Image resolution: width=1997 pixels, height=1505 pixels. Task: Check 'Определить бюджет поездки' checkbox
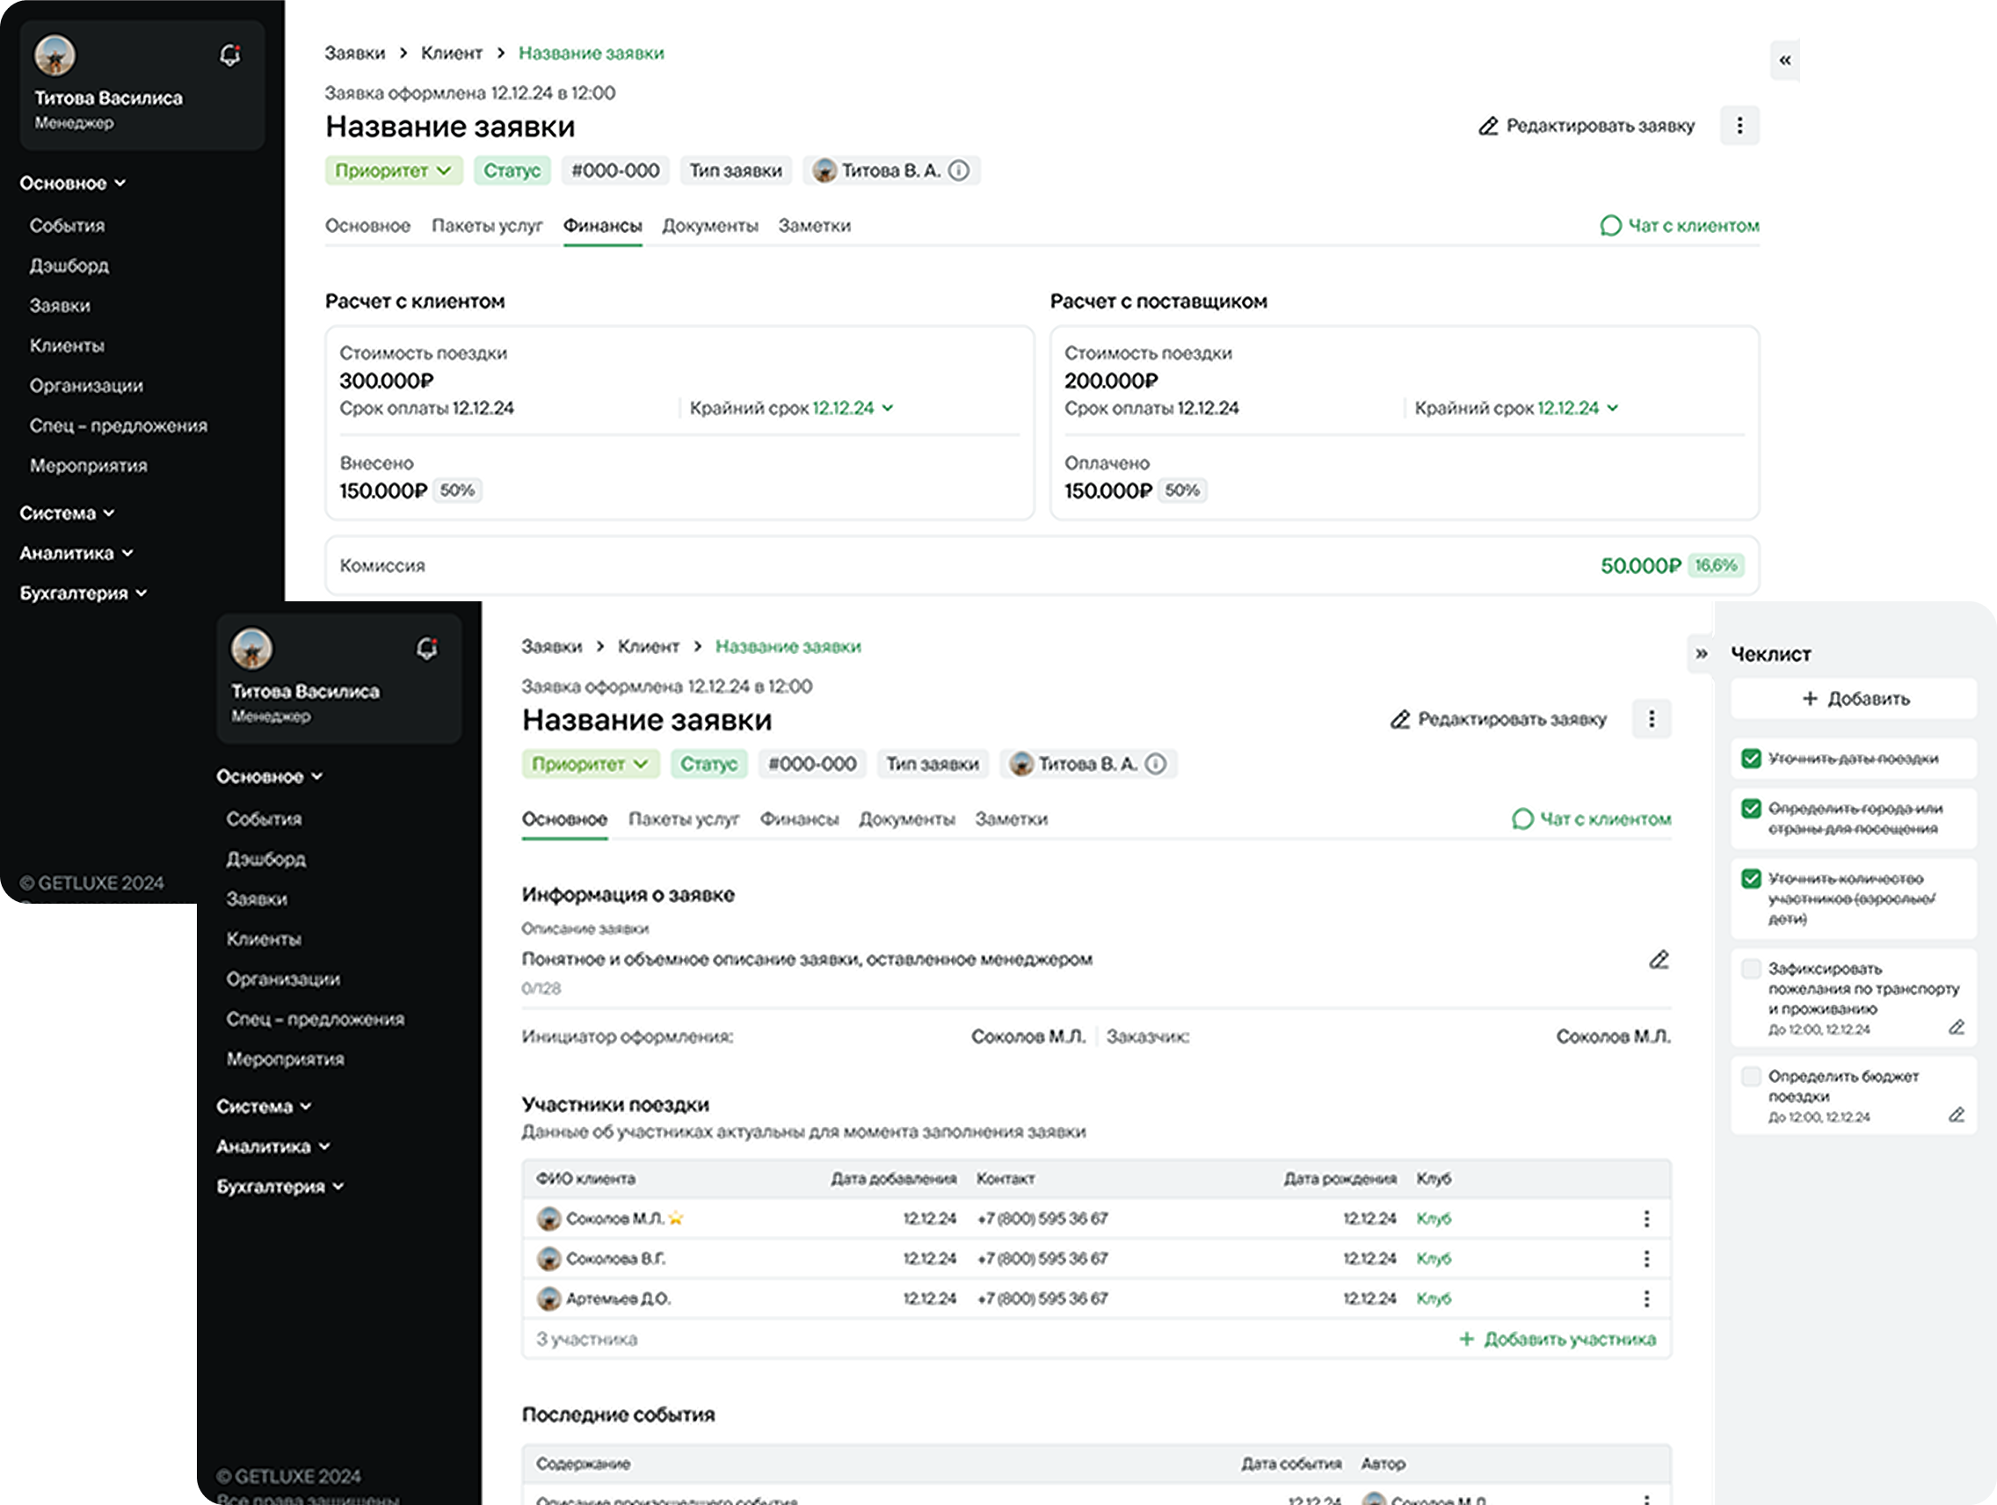pyautogui.click(x=1751, y=1076)
